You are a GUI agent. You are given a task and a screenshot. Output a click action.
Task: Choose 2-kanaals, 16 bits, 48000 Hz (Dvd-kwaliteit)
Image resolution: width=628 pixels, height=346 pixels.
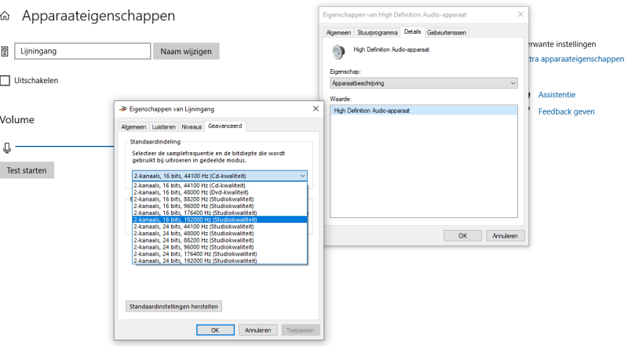point(220,192)
